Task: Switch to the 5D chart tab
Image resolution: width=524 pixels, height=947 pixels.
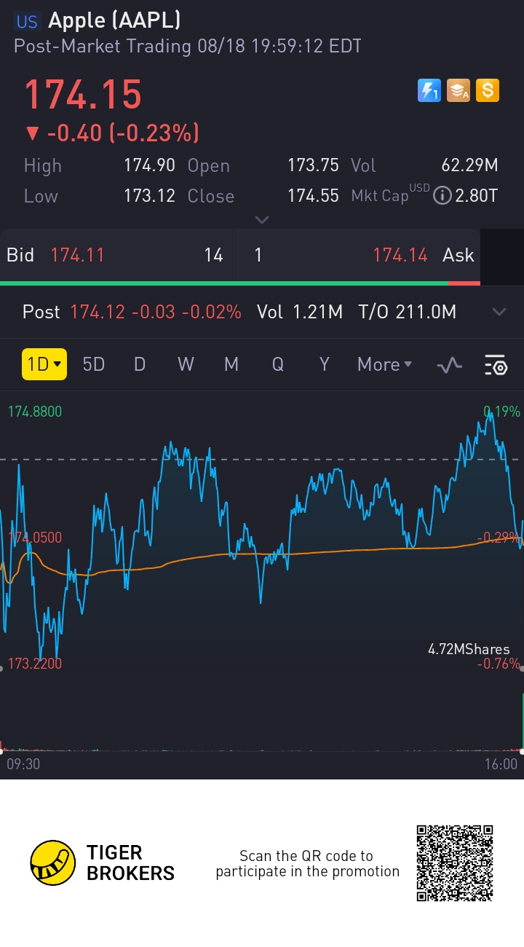Action: coord(94,364)
